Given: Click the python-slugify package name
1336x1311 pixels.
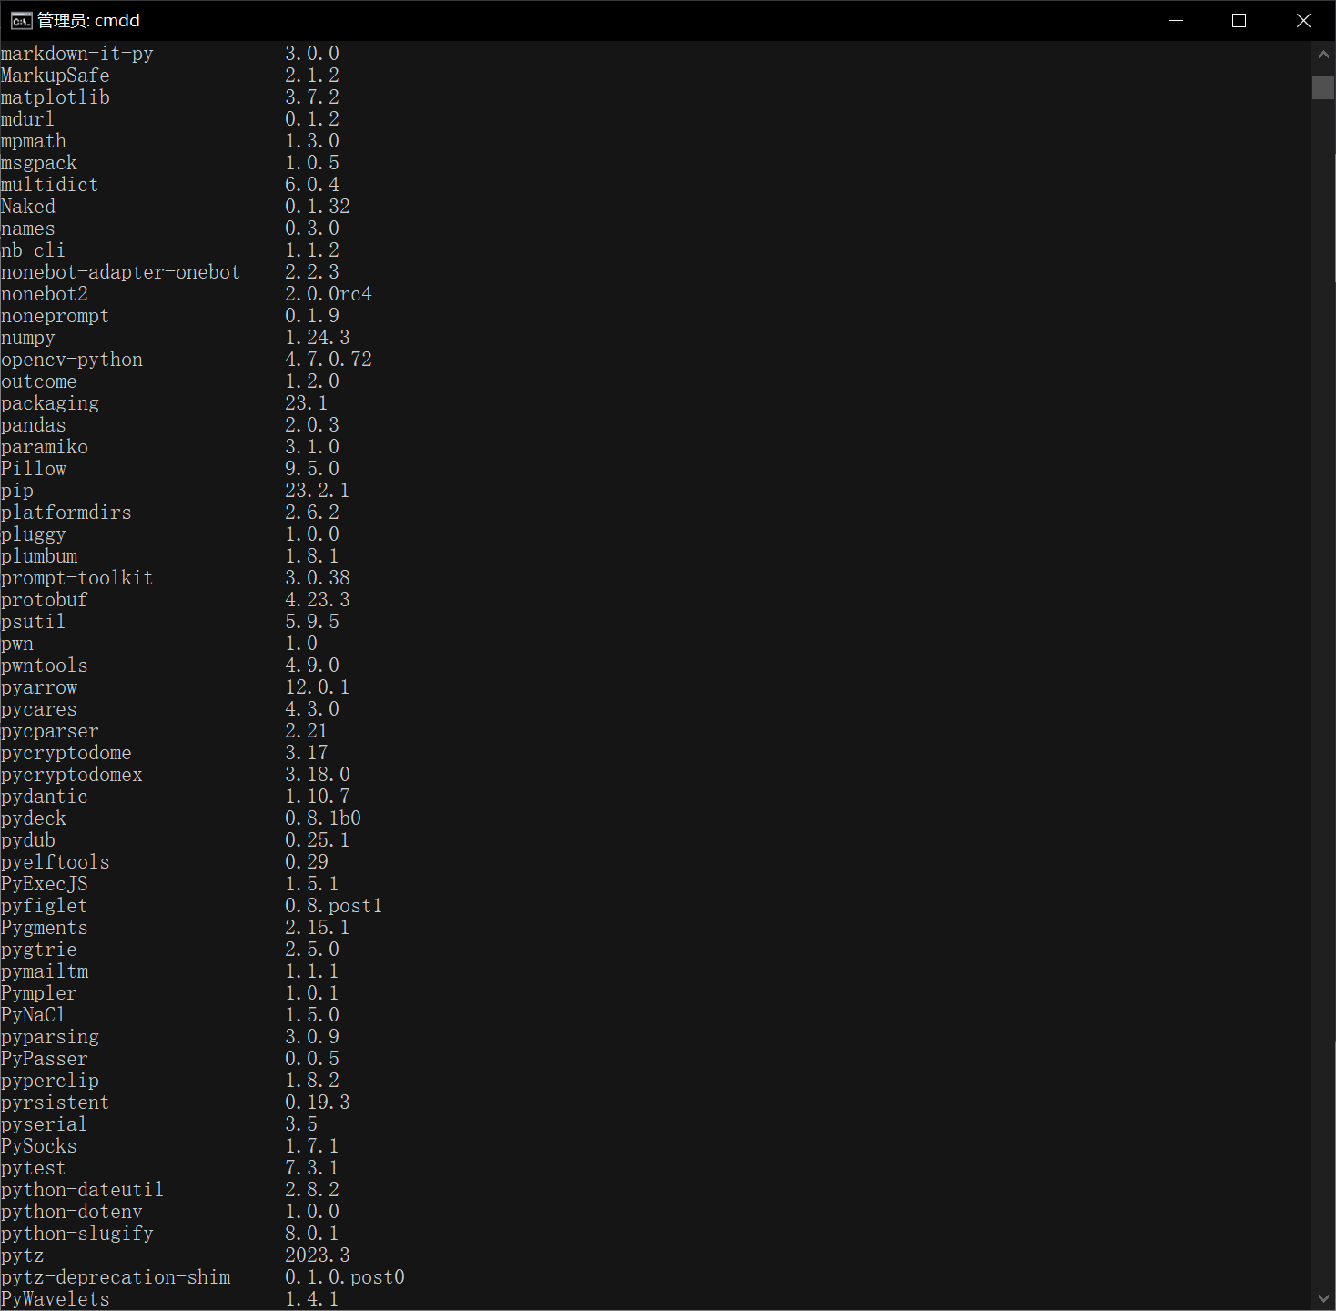Looking at the screenshot, I should coord(77,1234).
